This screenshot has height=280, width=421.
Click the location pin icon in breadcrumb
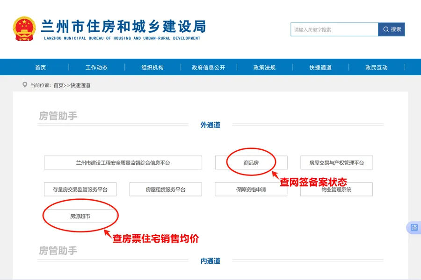25,85
